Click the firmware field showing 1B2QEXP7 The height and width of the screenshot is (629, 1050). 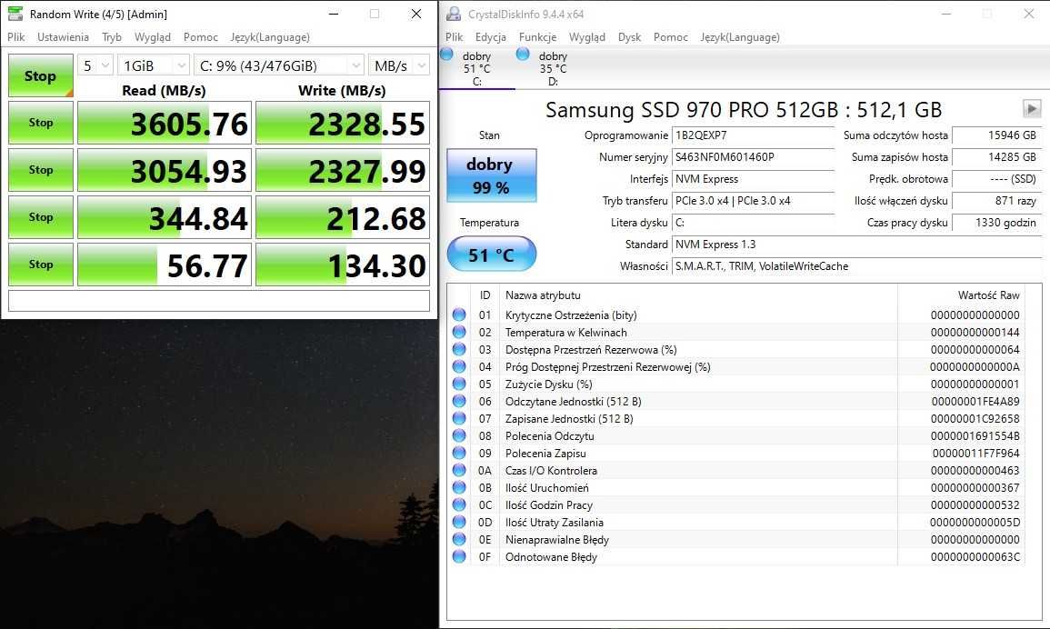coord(754,135)
